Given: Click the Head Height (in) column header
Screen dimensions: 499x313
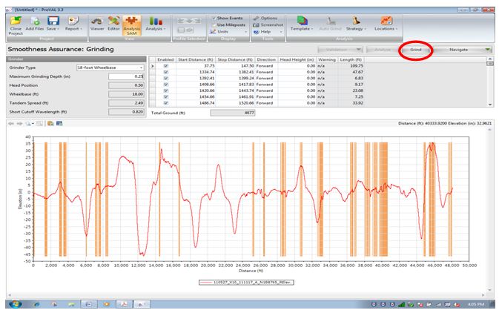Looking at the screenshot, I should tap(297, 59).
